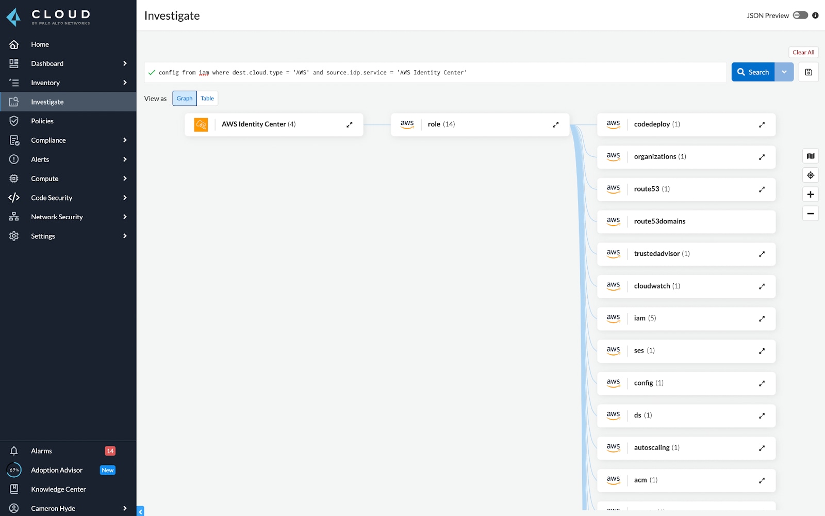Image resolution: width=825 pixels, height=516 pixels.
Task: Expand the acm (1) node
Action: 762,480
